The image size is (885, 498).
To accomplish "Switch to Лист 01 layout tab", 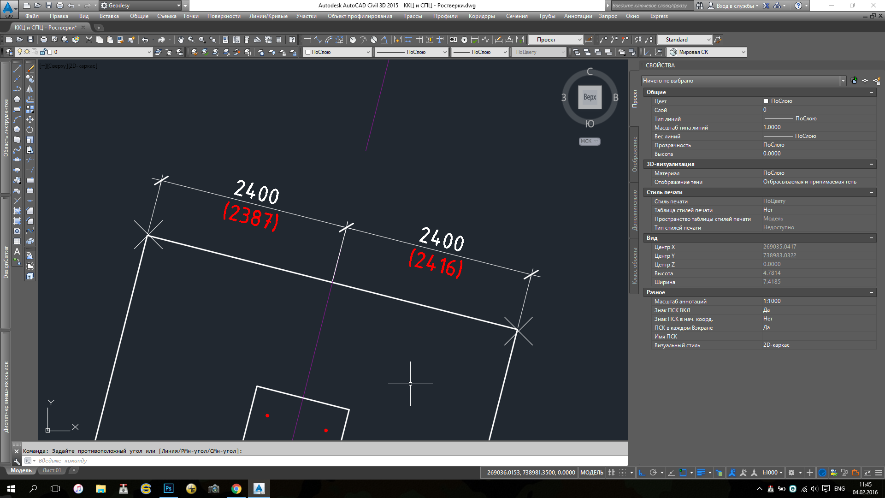I will tap(52, 470).
